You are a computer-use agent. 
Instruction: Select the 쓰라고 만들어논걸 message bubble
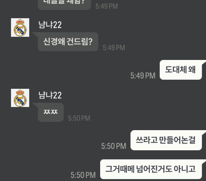click(x=166, y=140)
